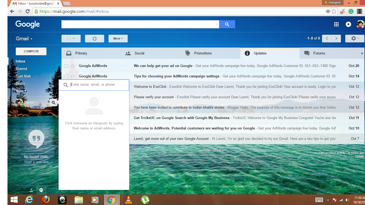
Task: Star the We can help AdWords email
Action: (73, 66)
